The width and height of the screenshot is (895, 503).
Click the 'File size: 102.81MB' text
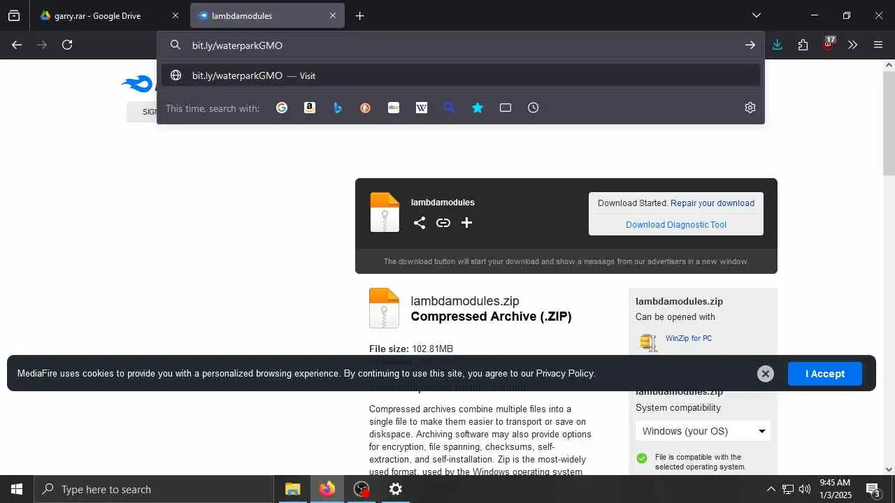coord(411,349)
